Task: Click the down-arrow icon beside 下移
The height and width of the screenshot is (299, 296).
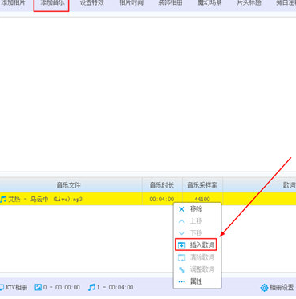Action: point(181,233)
